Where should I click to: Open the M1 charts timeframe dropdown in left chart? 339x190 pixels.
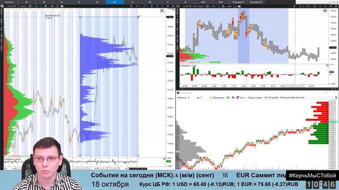(22, 6)
